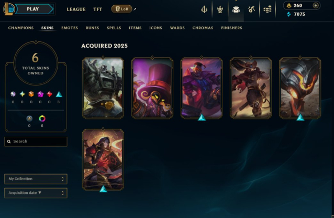Filter by the rainbow chroma circle icon
The image size is (334, 218).
click(42, 118)
